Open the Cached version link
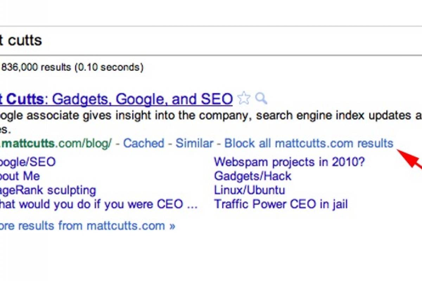Viewport: 422px width, 281px height. (x=144, y=143)
